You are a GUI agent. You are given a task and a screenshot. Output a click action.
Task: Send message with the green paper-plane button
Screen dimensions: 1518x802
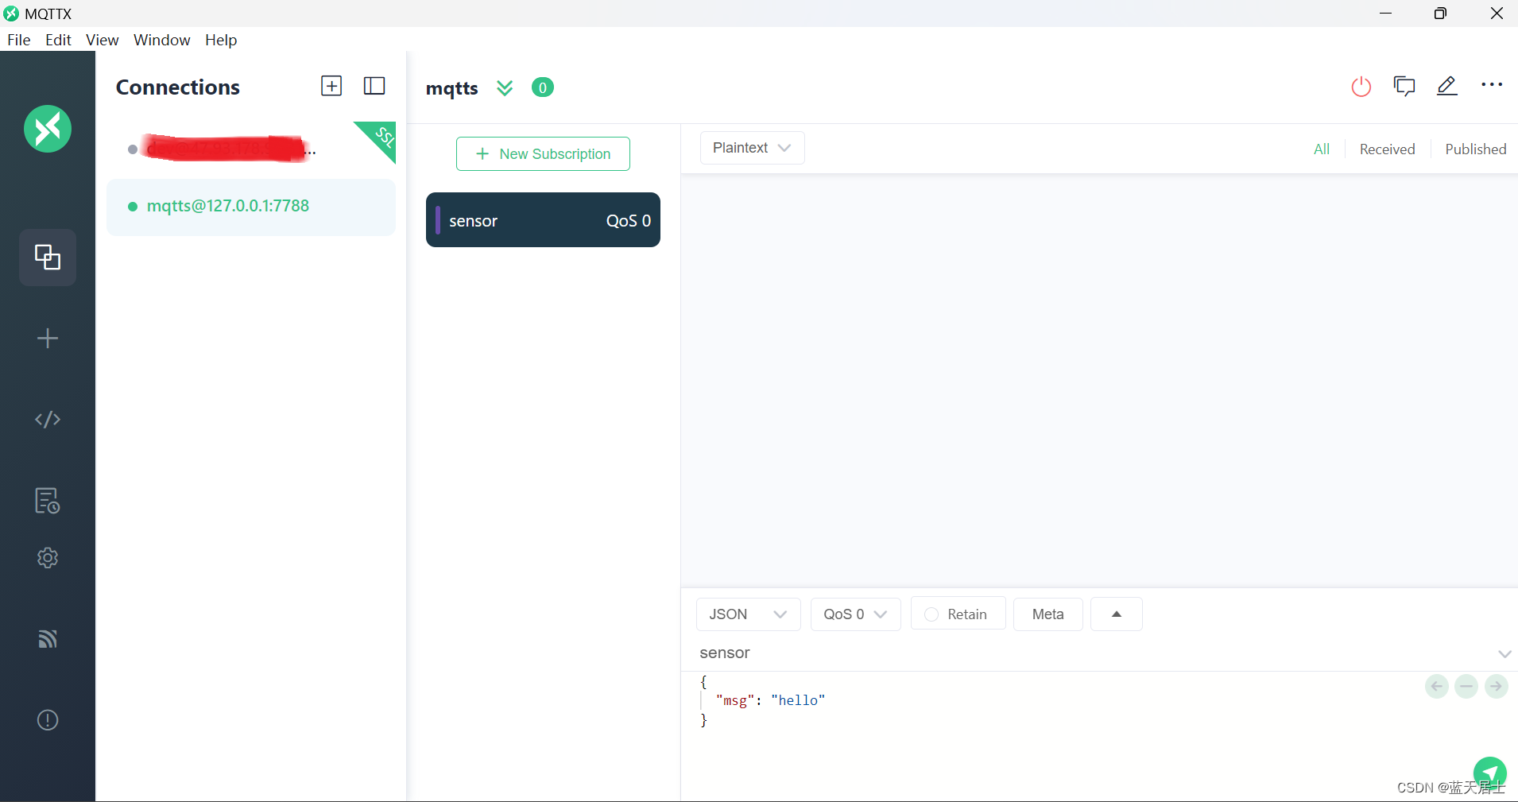[1489, 773]
